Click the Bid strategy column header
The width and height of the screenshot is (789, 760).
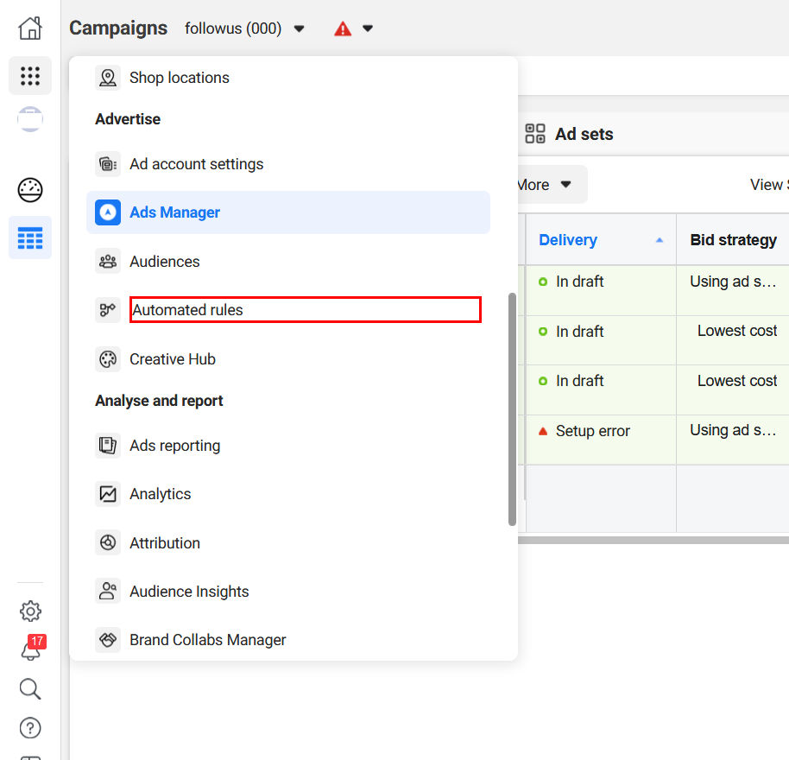[x=733, y=240]
